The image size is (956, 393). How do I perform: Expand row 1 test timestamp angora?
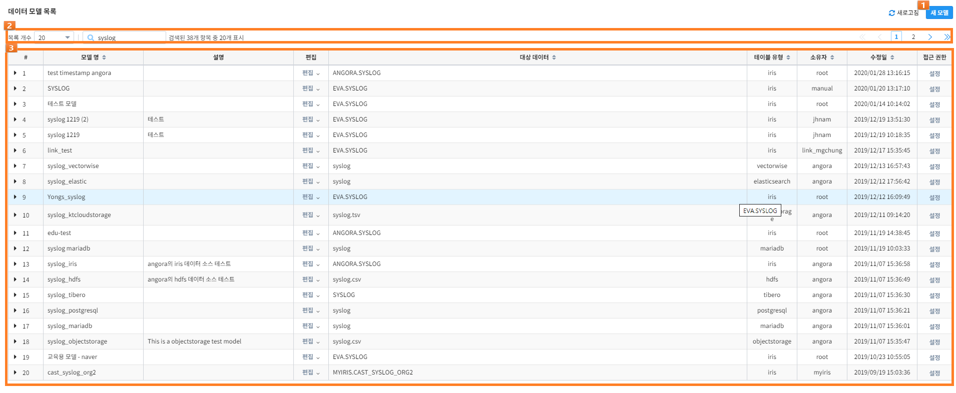[15, 73]
